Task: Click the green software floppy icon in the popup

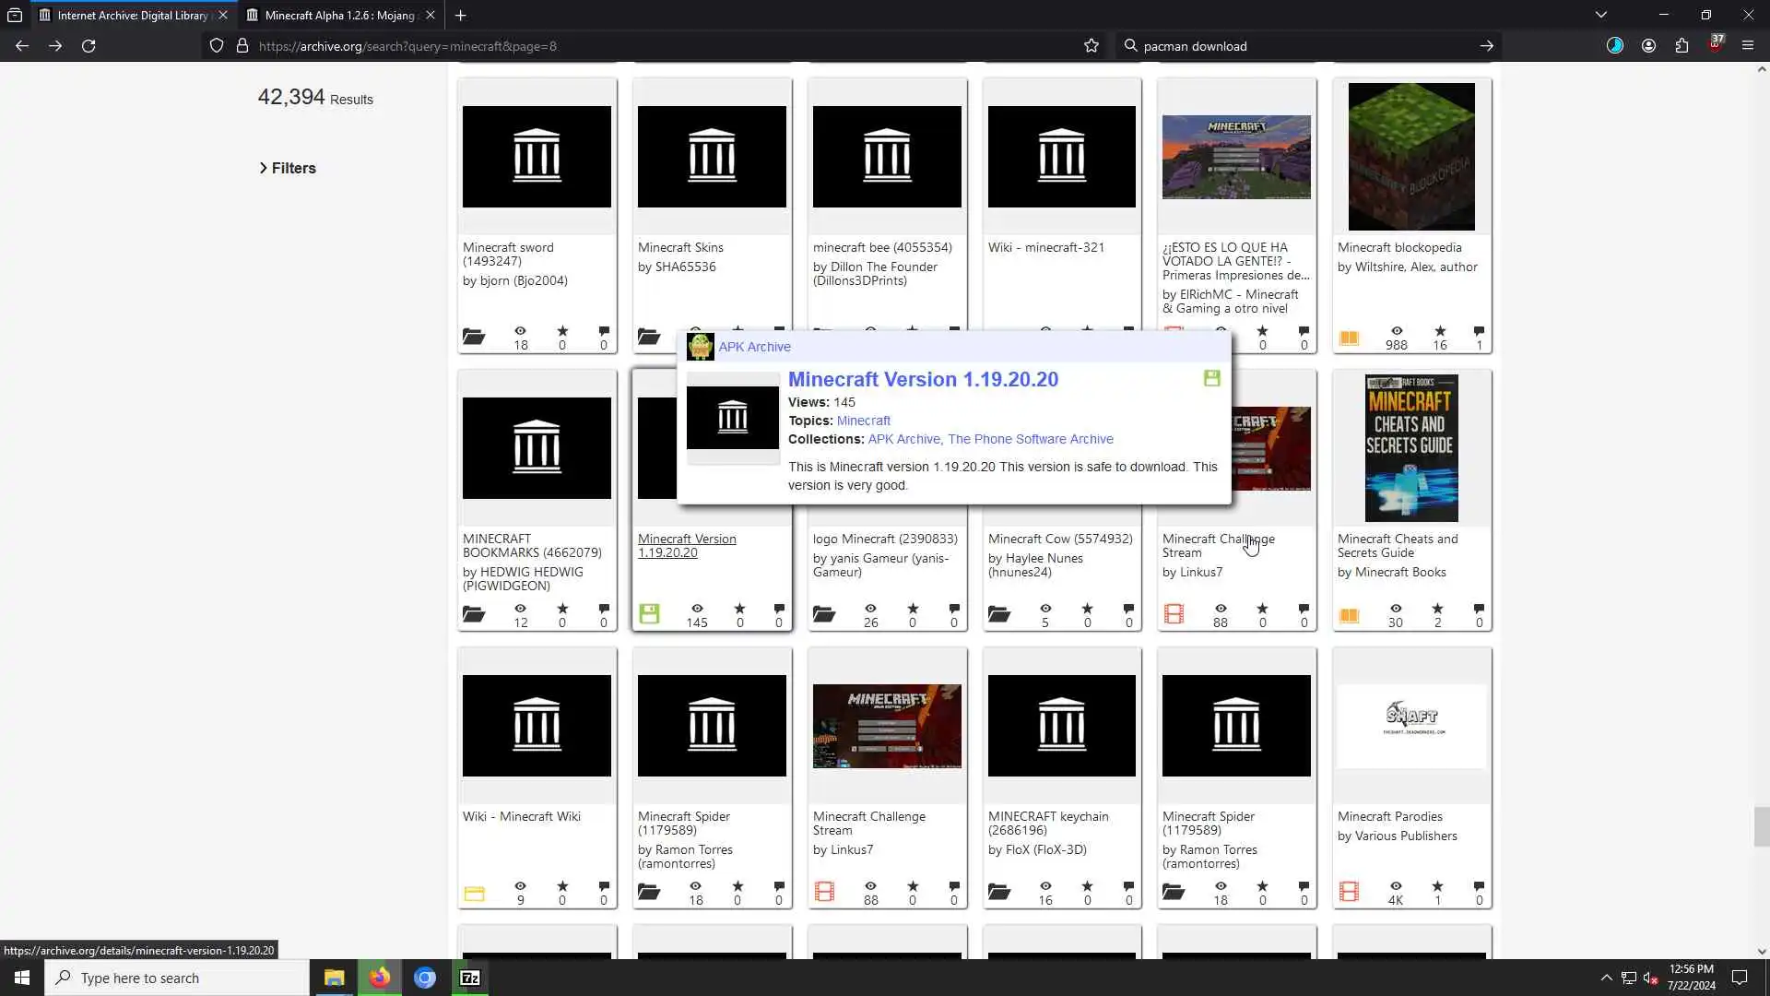Action: [x=1211, y=378]
